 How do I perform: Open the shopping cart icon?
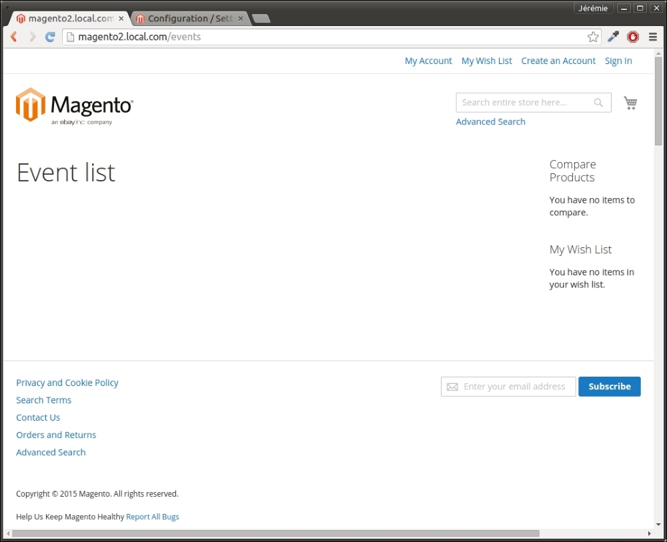click(630, 103)
